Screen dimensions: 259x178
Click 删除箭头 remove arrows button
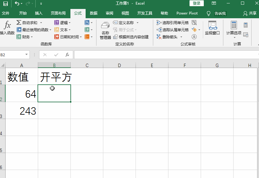point(167,37)
